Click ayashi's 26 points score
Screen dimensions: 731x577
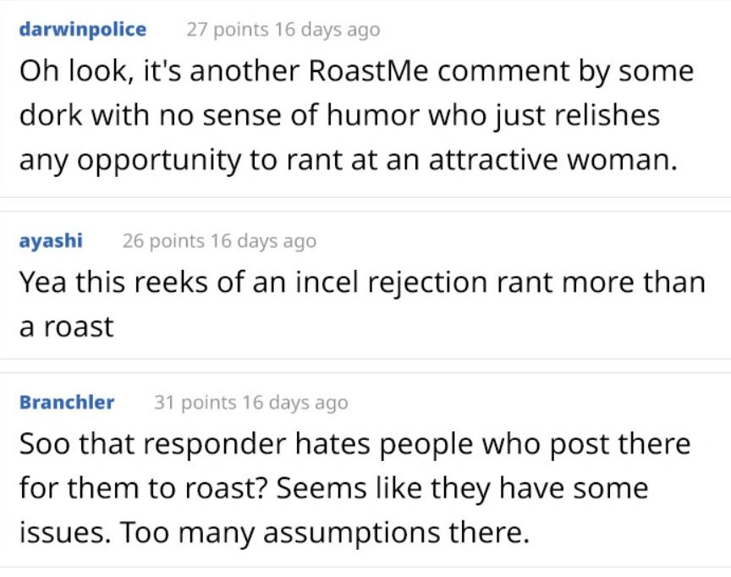click(164, 241)
